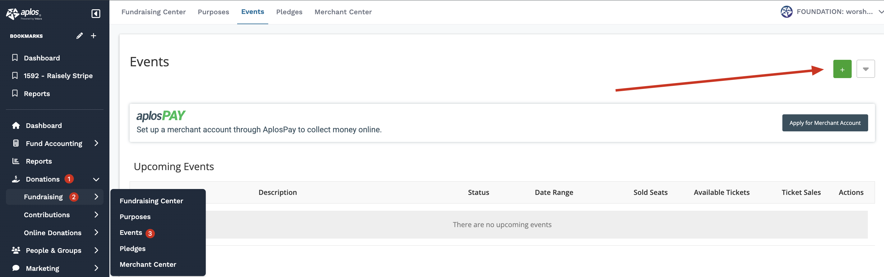Click the green plus button to add event
This screenshot has height=277, width=884.
click(842, 69)
